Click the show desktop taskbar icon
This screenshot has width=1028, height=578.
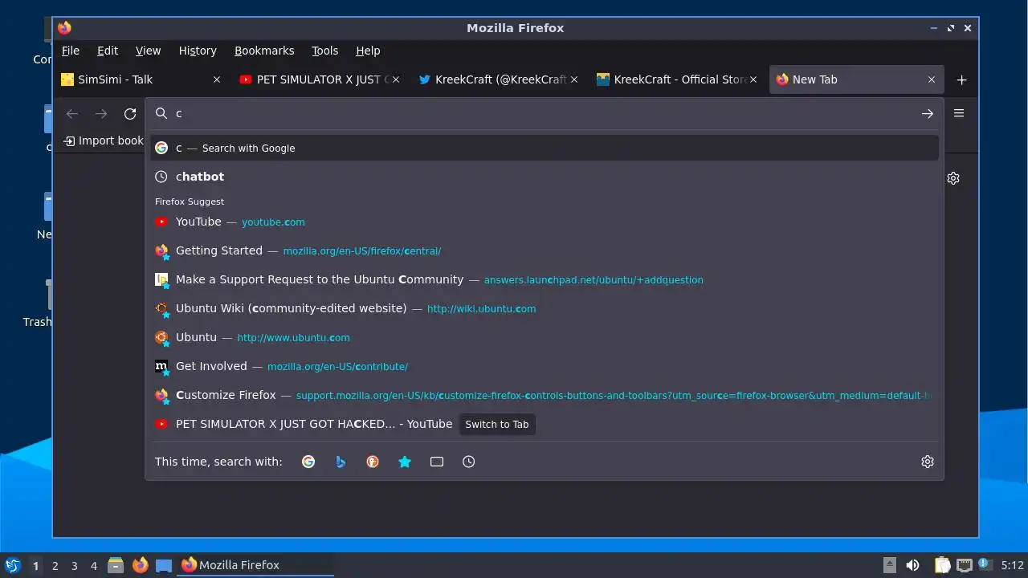[164, 565]
